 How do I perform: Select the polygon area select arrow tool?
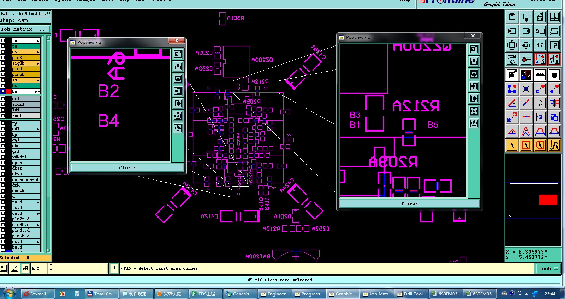point(540,145)
